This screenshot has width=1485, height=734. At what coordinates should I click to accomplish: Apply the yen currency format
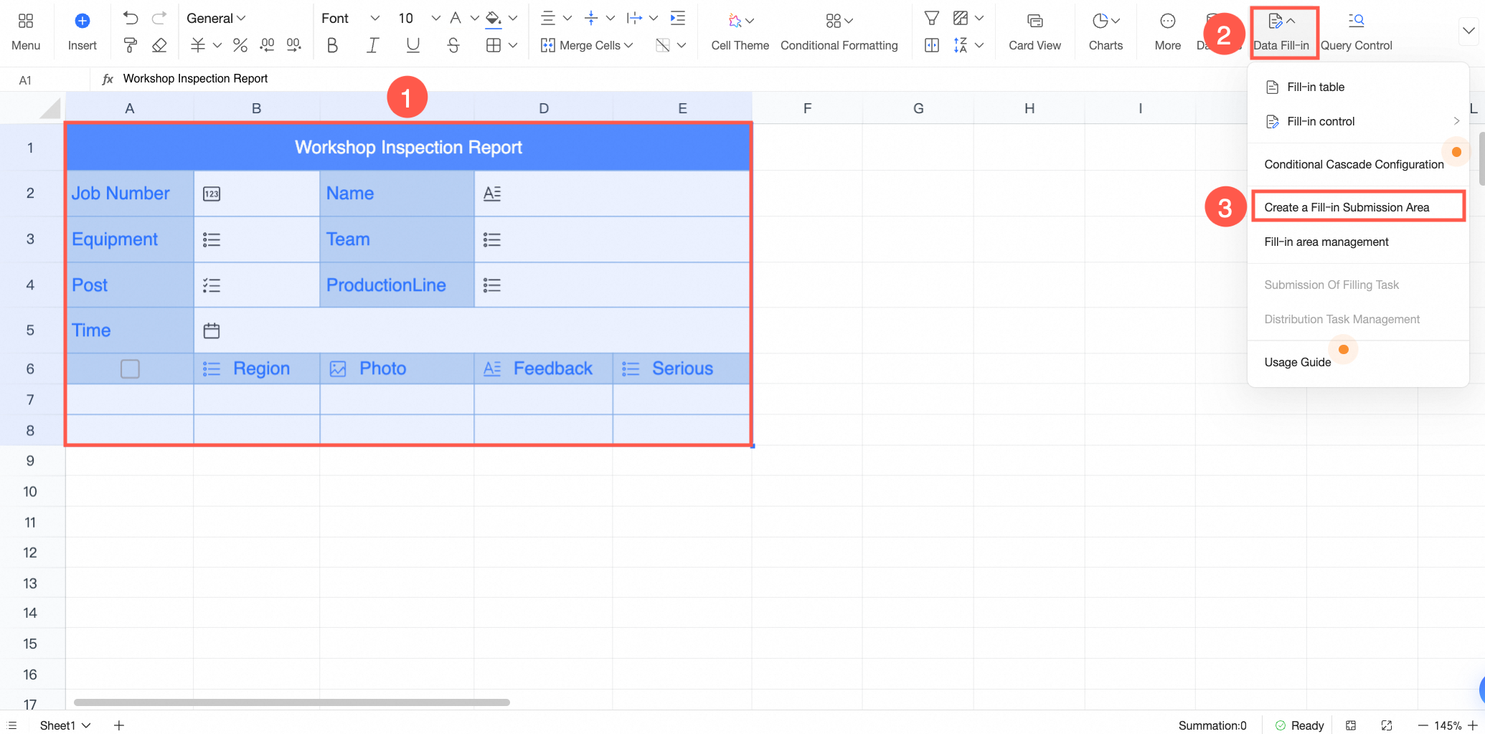(198, 46)
